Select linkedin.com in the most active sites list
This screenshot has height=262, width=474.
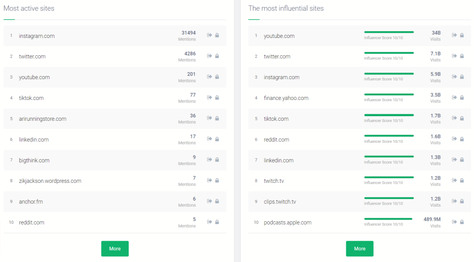34,140
